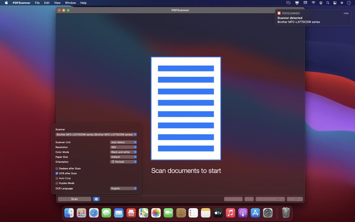This screenshot has height=222, width=355.
Task: Open Trash in the dock
Action: [x=286, y=213]
